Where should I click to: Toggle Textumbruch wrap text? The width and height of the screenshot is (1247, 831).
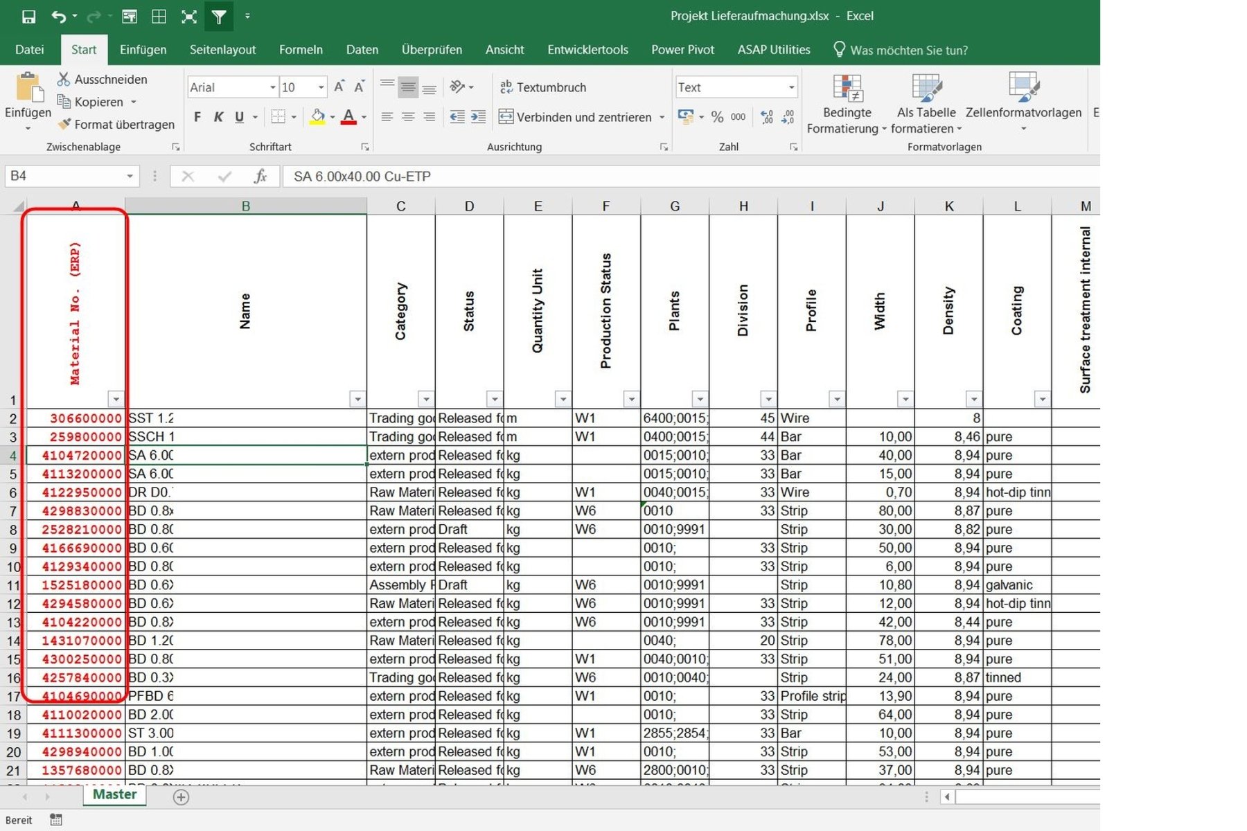[543, 87]
